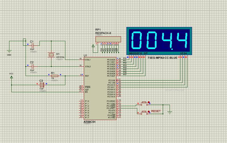Click the ALE pin label
227x143 pixels.
[x=87, y=90]
